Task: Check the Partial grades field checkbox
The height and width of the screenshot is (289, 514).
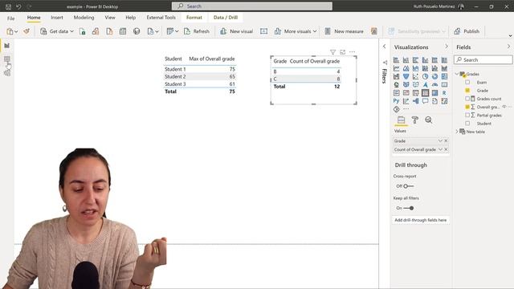Action: (x=467, y=115)
